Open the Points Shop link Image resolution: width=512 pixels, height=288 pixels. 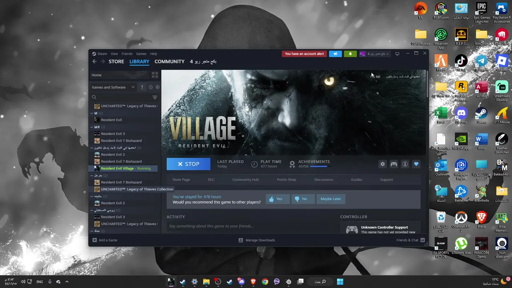[x=286, y=180]
